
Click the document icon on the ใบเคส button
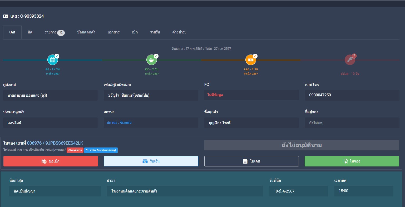tap(245, 161)
